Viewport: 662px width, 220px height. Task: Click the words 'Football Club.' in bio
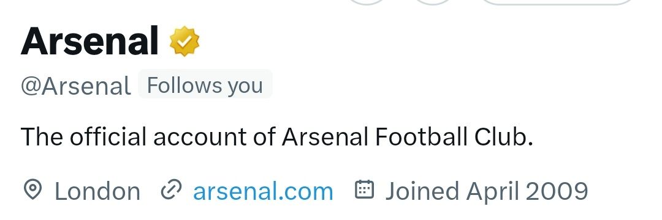(454, 137)
